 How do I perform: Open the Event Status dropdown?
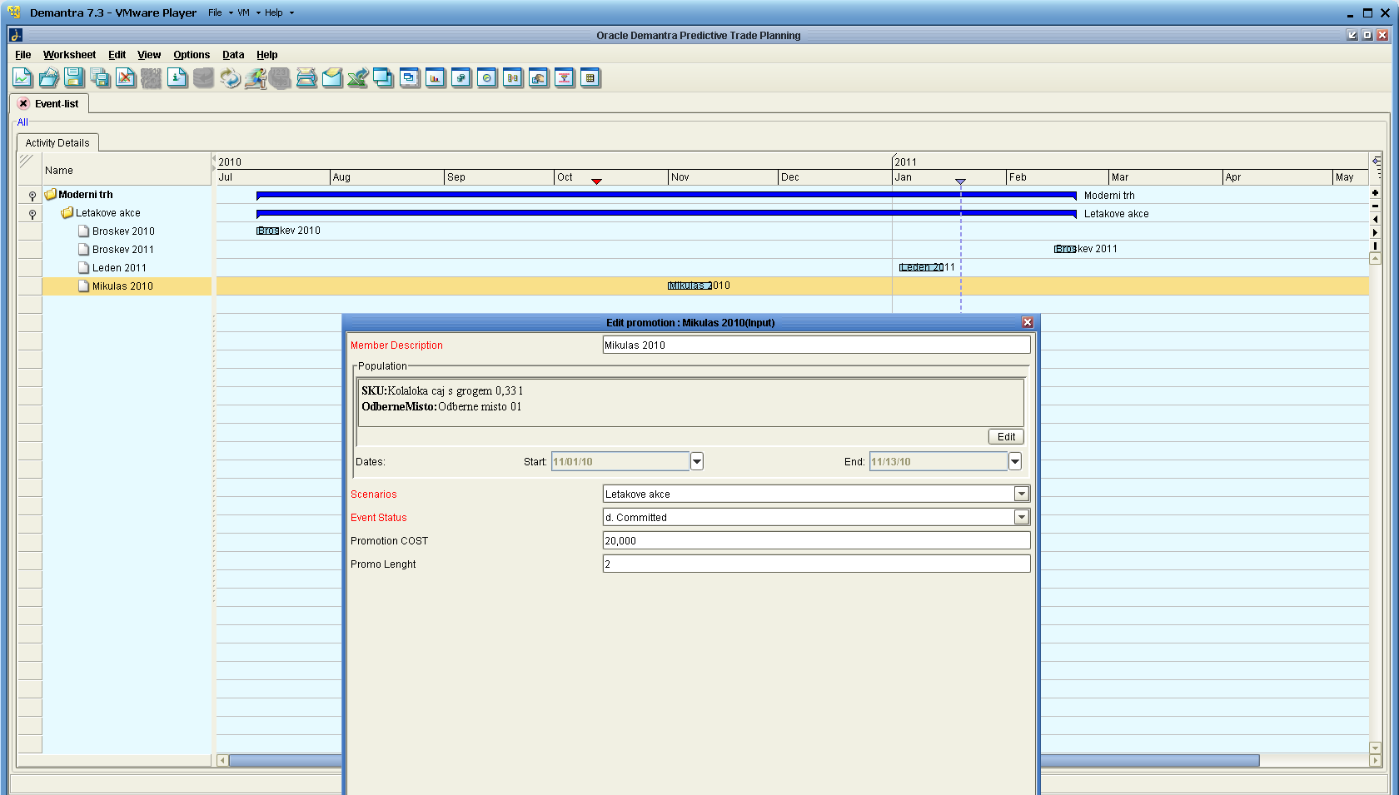click(1022, 517)
